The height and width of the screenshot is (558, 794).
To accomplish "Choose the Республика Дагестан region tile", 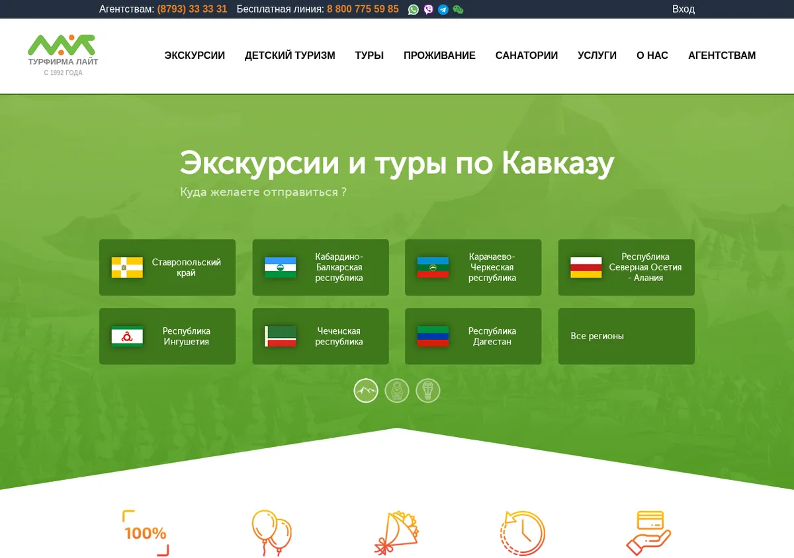I will [x=473, y=337].
